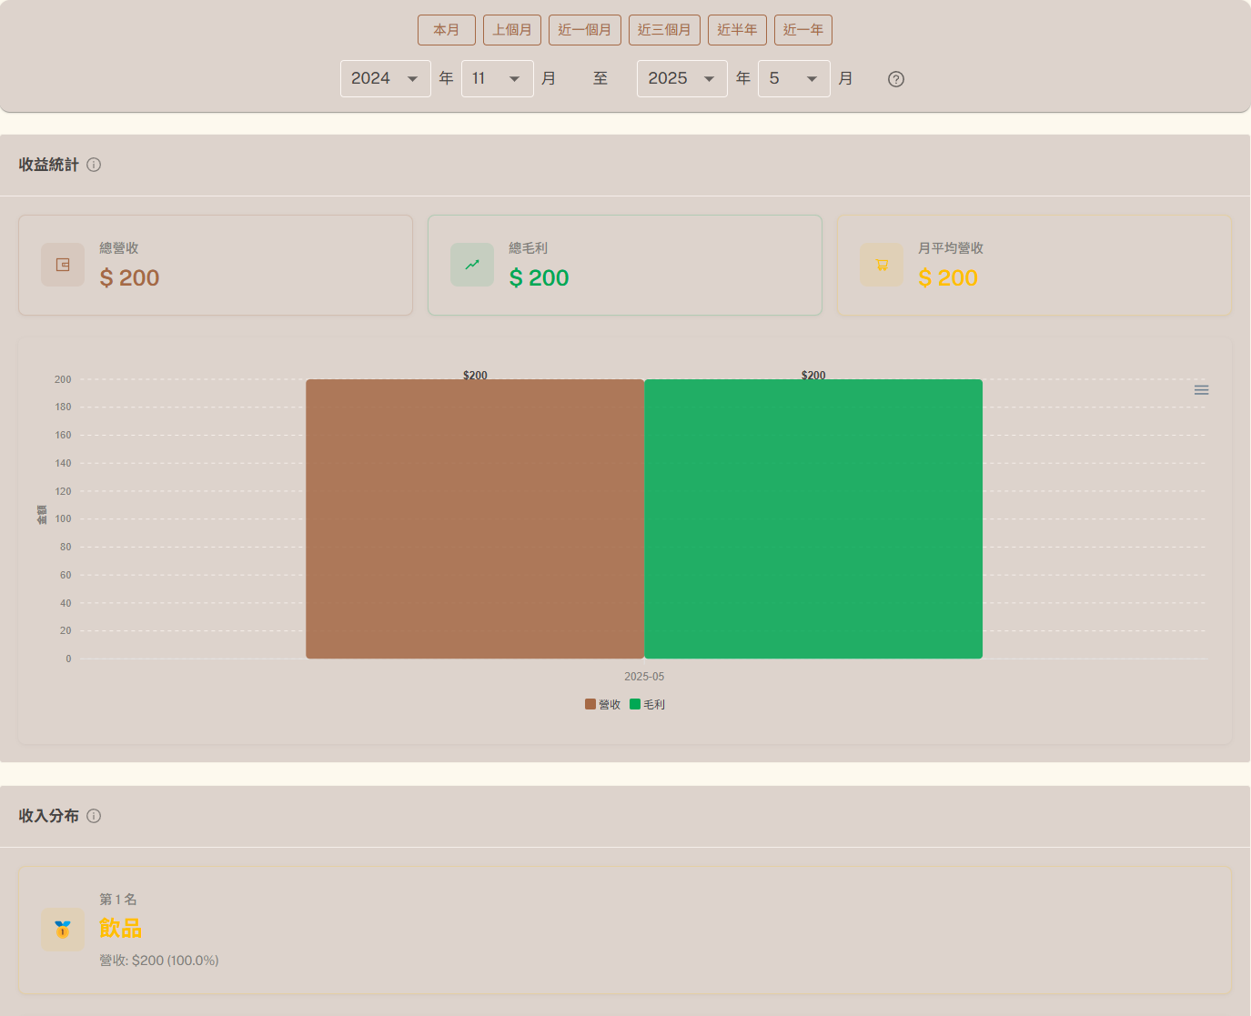Select the 近一年 quick range

click(x=802, y=30)
